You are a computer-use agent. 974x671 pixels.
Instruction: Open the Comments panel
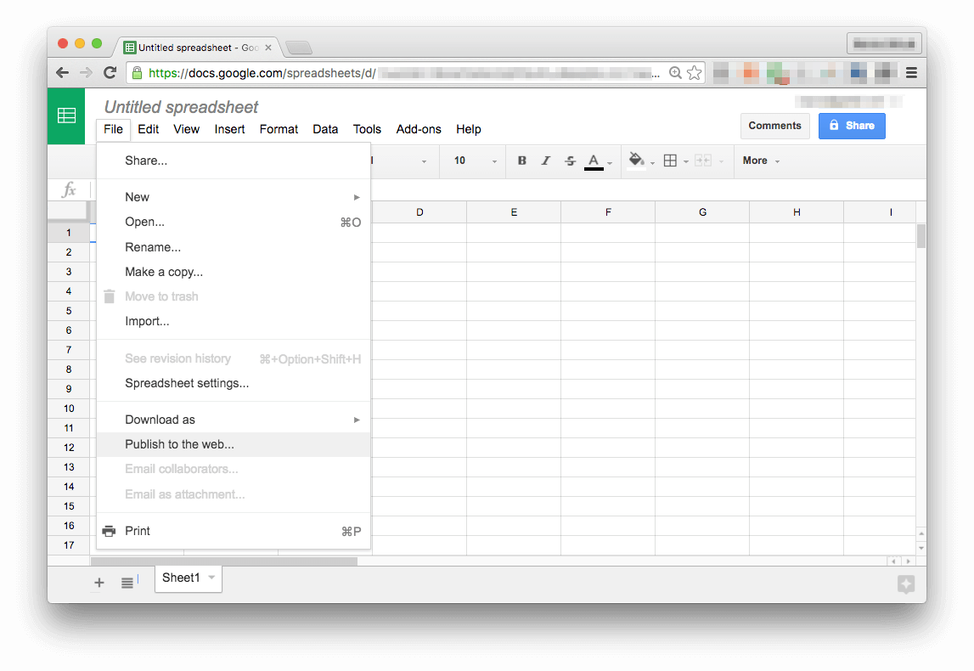[774, 125]
